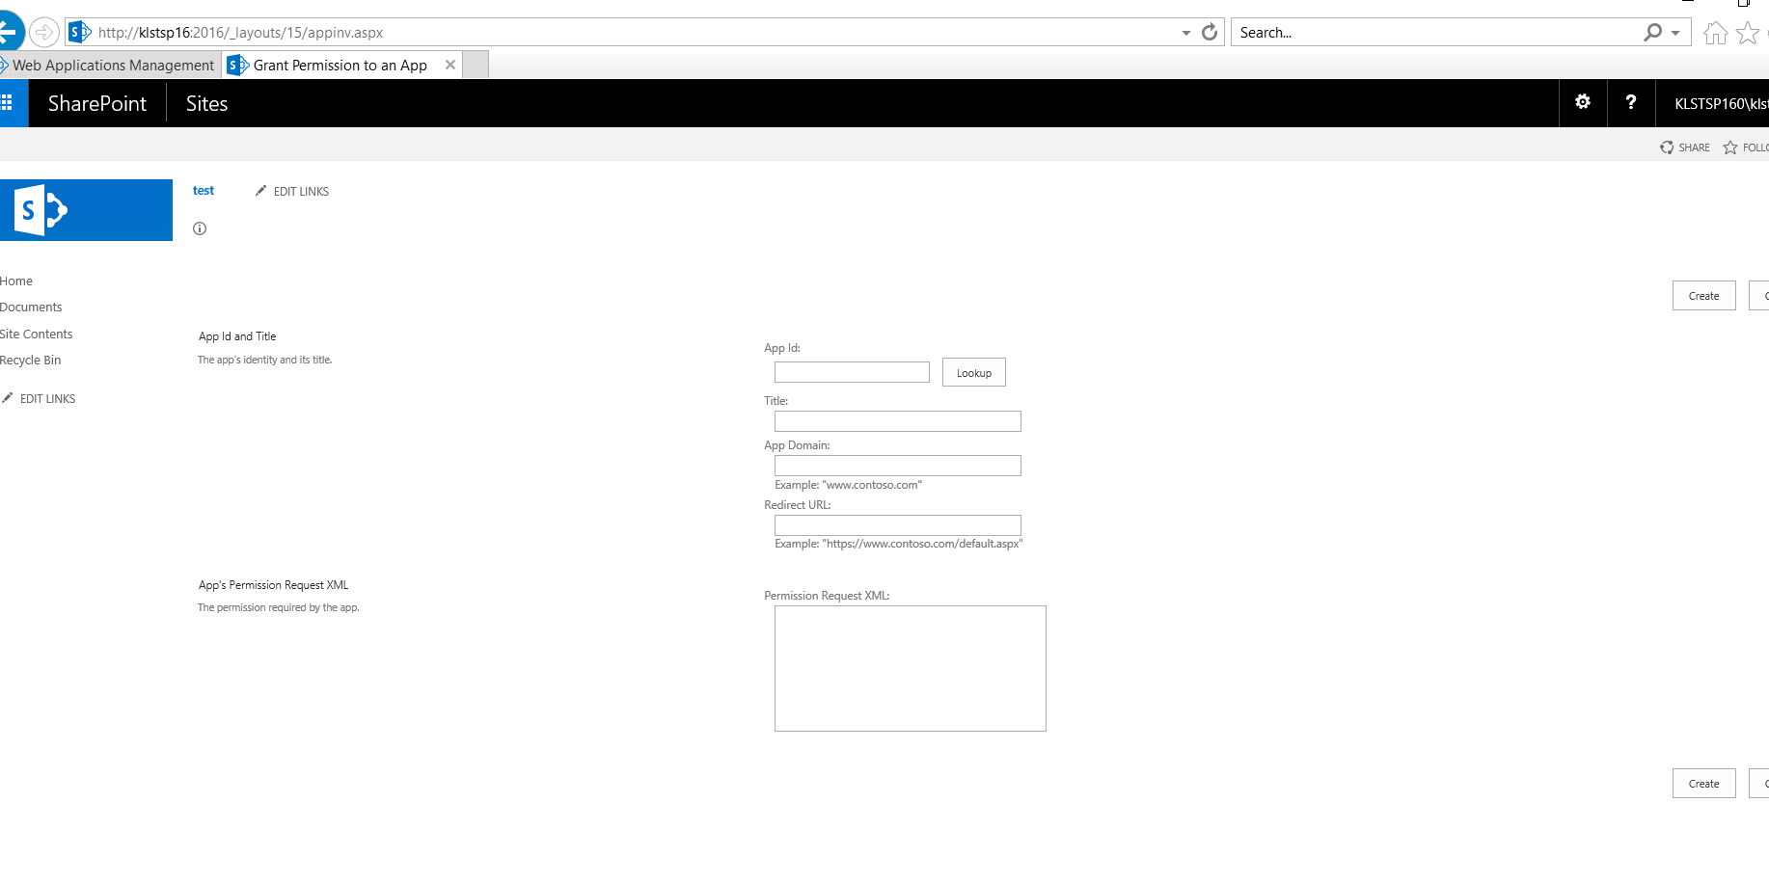Click the refresh page icon
Screen dimensions: 1769x883
[1210, 32]
